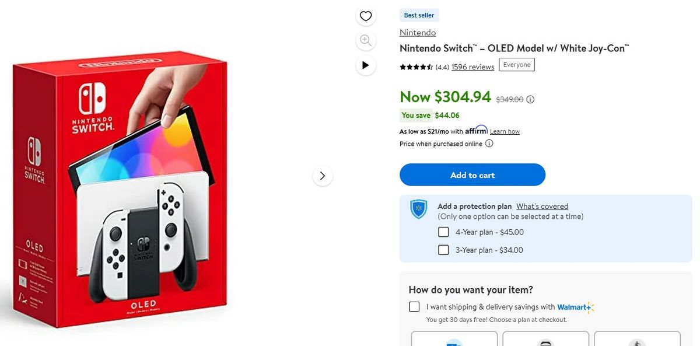This screenshot has width=700, height=346.
Task: Click the next image chevron arrow
Action: pos(323,175)
